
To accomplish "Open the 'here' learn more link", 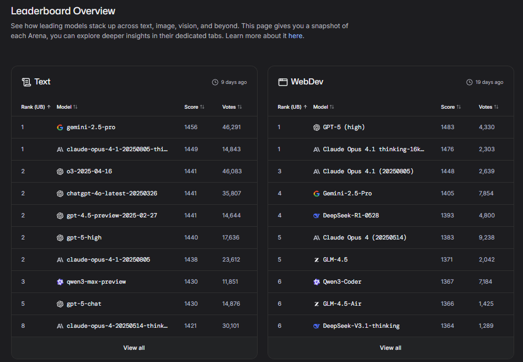I will 295,36.
